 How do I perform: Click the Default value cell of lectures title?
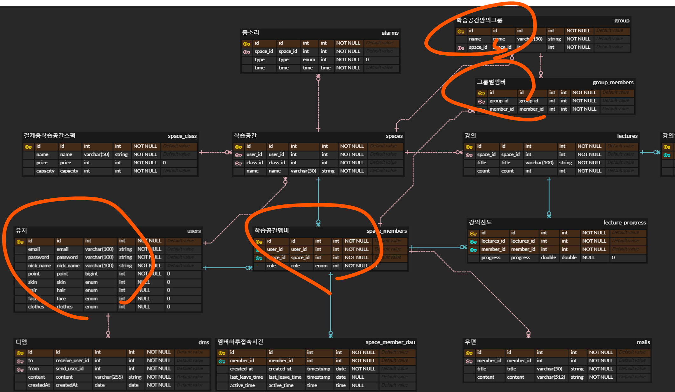coord(621,162)
